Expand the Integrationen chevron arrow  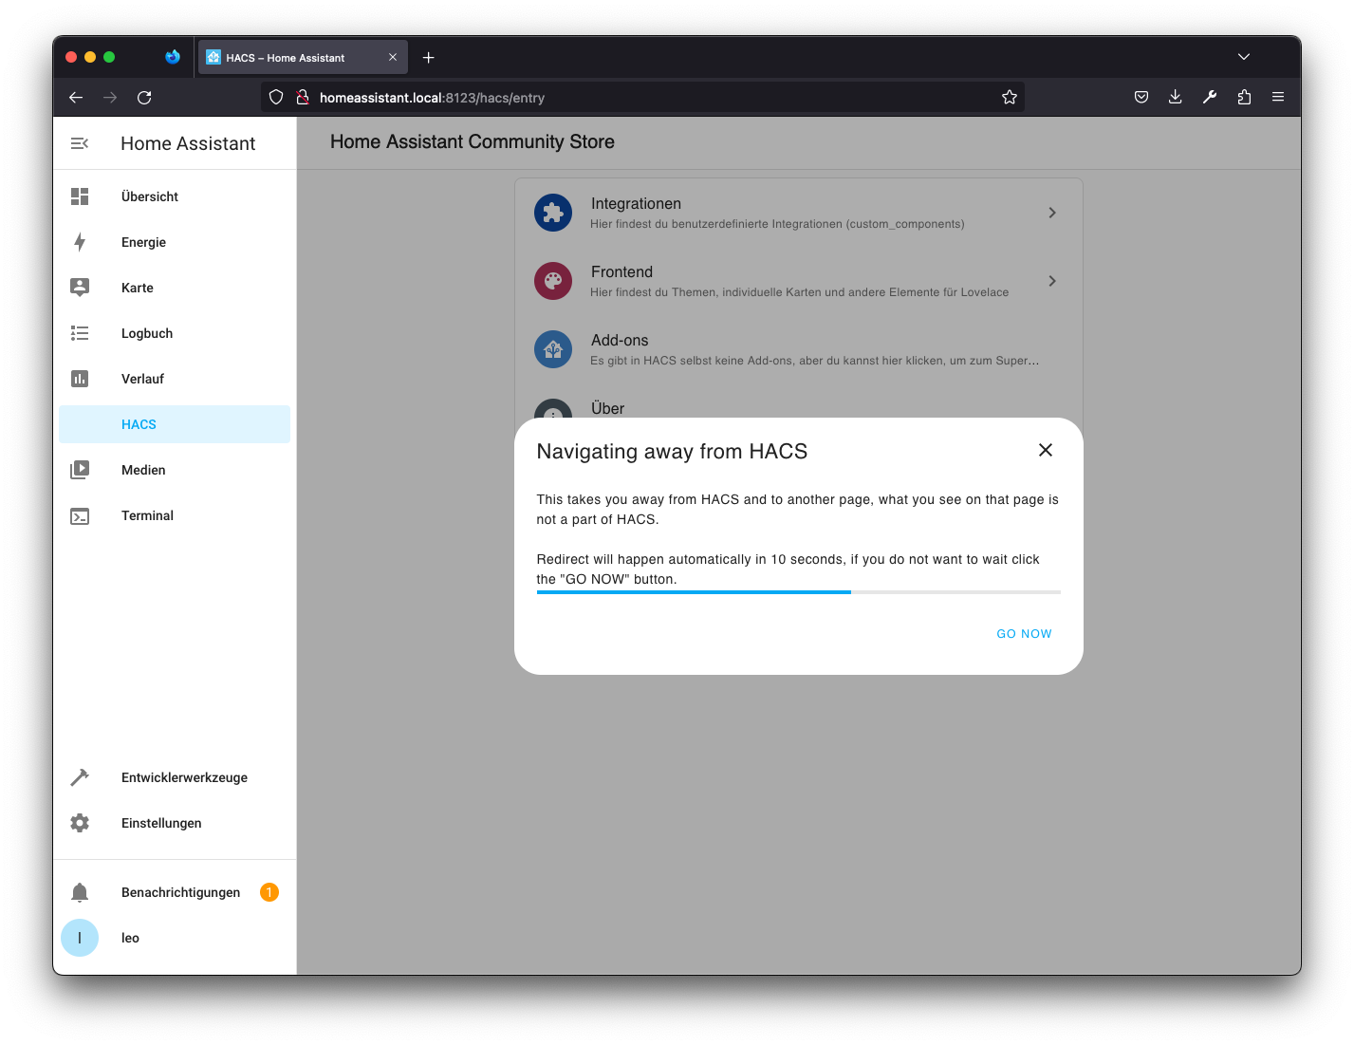coord(1052,213)
